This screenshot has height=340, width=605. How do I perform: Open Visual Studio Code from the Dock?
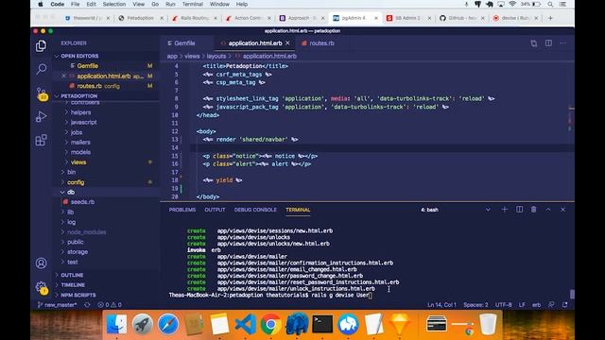pos(246,324)
